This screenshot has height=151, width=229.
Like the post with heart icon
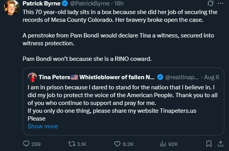[117, 144]
